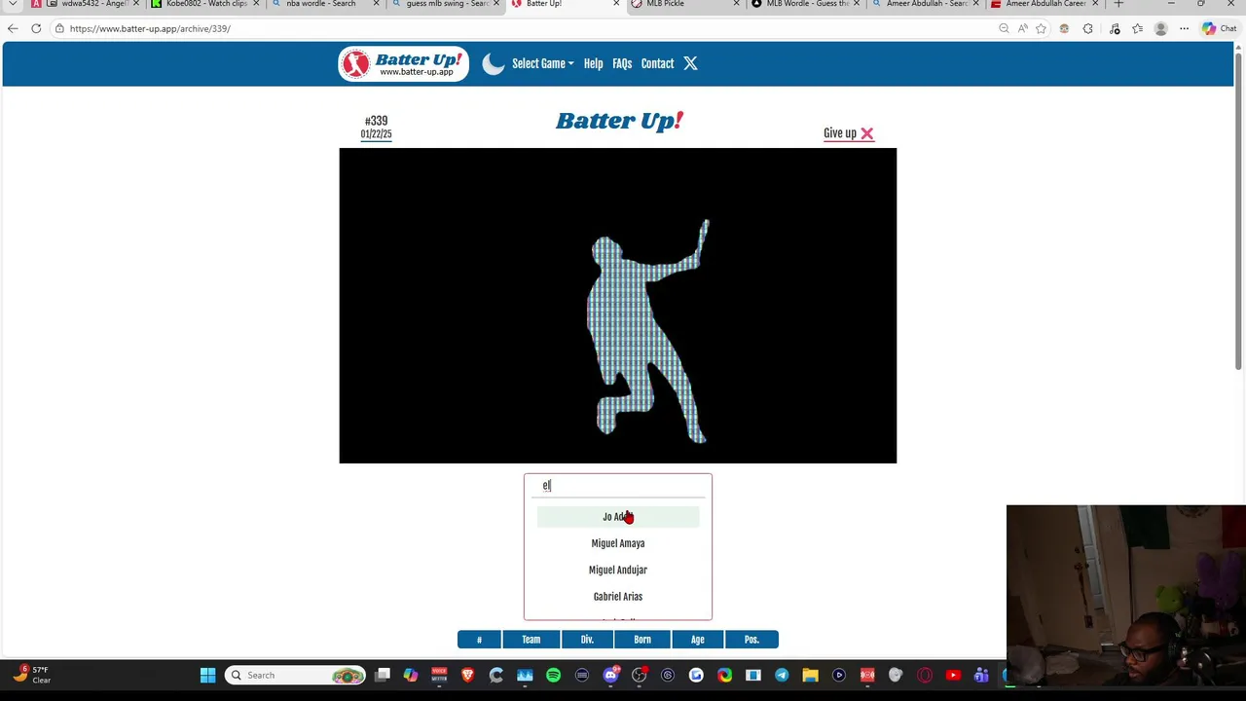
Task: Open YouTube app from taskbar
Action: [953, 675]
